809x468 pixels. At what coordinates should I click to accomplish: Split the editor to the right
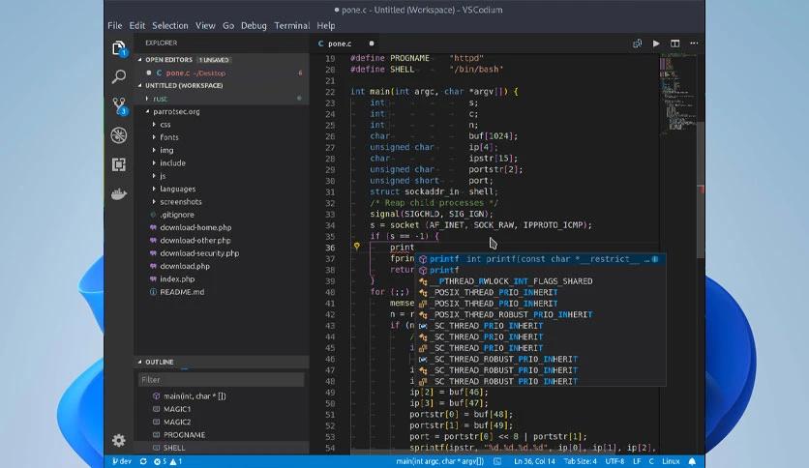[674, 44]
